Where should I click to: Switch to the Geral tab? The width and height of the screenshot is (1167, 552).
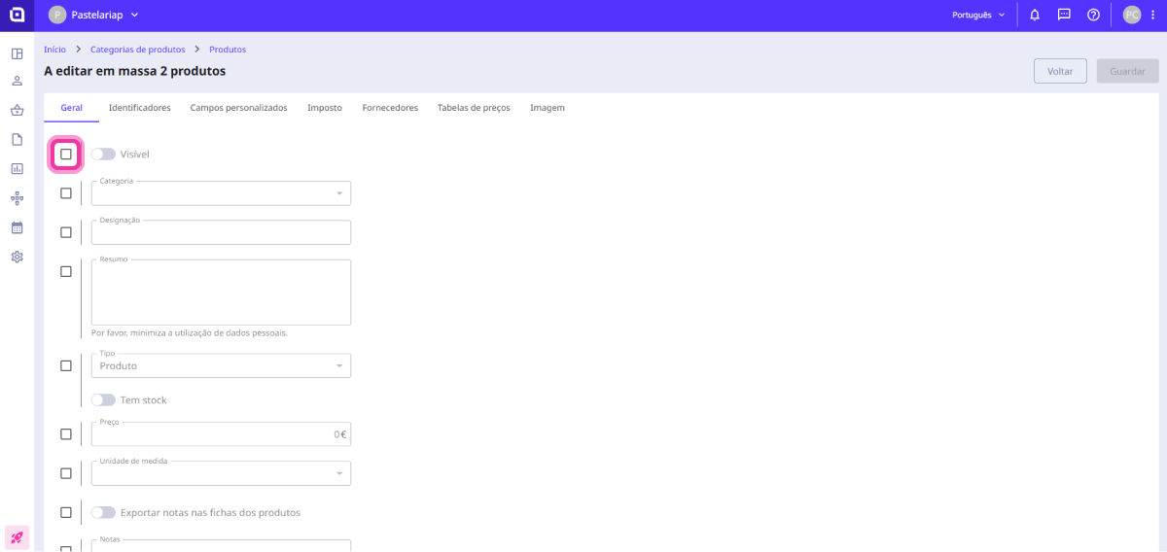pos(71,108)
